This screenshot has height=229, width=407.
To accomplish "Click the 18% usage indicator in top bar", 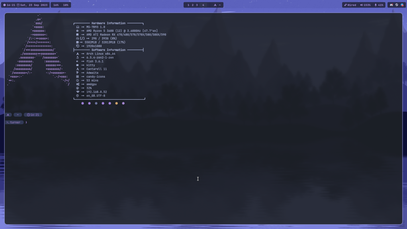I will click(x=66, y=5).
